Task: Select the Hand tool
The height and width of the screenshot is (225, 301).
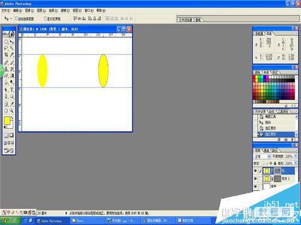Action: tap(6, 110)
